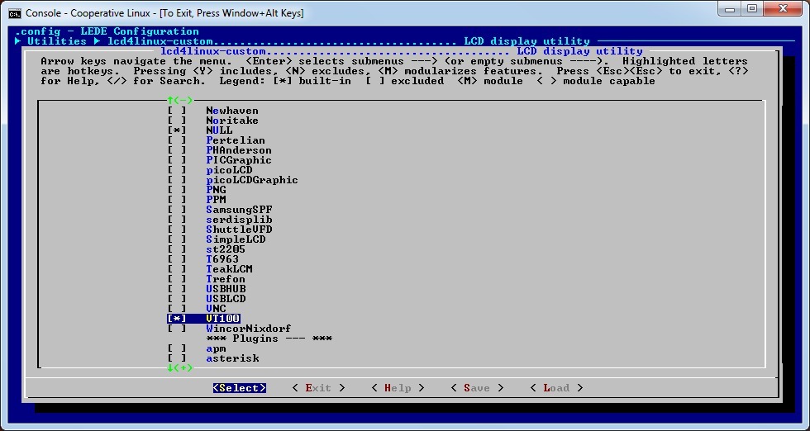The width and height of the screenshot is (810, 431).
Task: Enable the T6963 driver checkbox
Action: (x=177, y=258)
